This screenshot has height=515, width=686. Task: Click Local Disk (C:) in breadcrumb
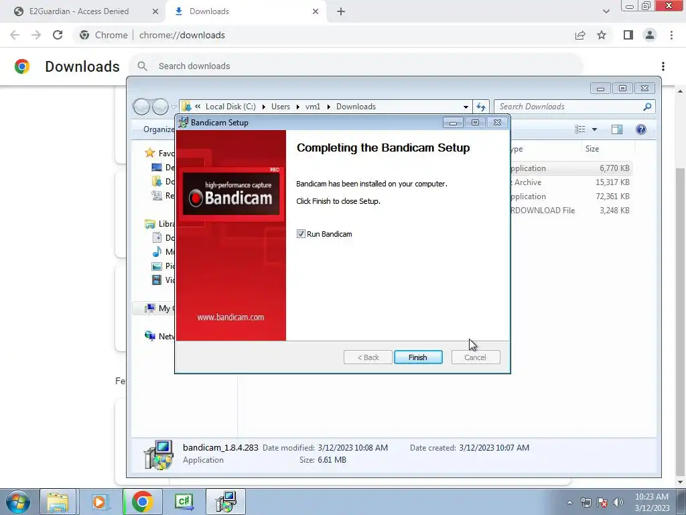pyautogui.click(x=230, y=107)
